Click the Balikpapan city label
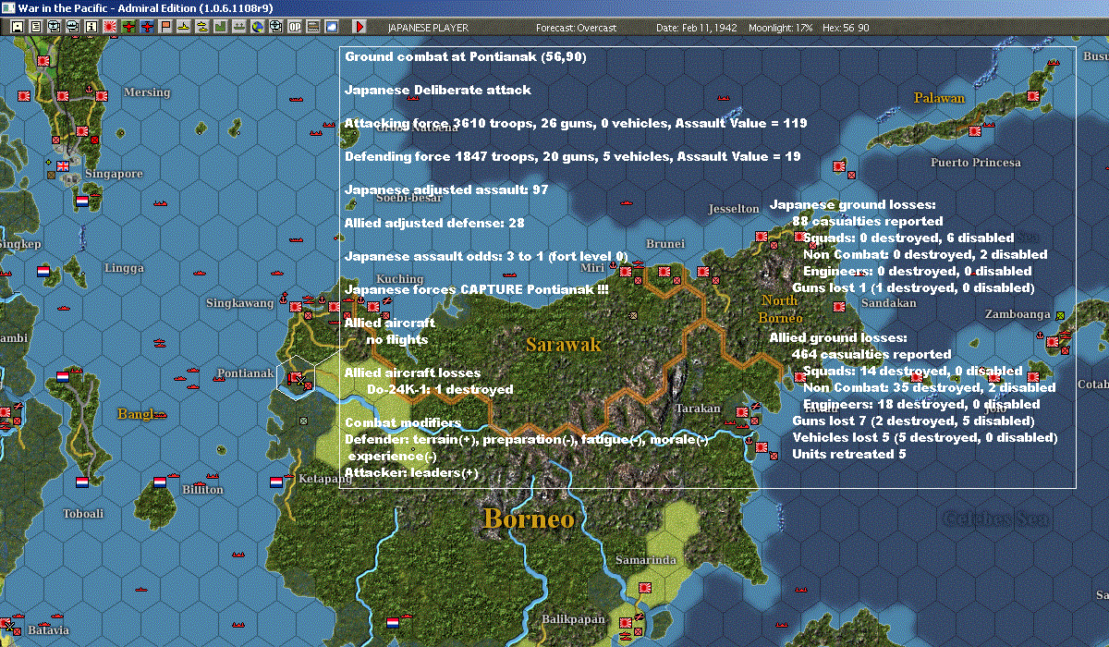This screenshot has width=1109, height=647. click(x=572, y=618)
